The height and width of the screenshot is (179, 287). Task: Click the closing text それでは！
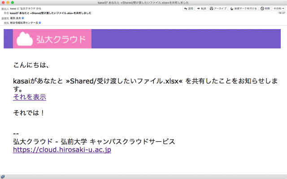(29, 113)
